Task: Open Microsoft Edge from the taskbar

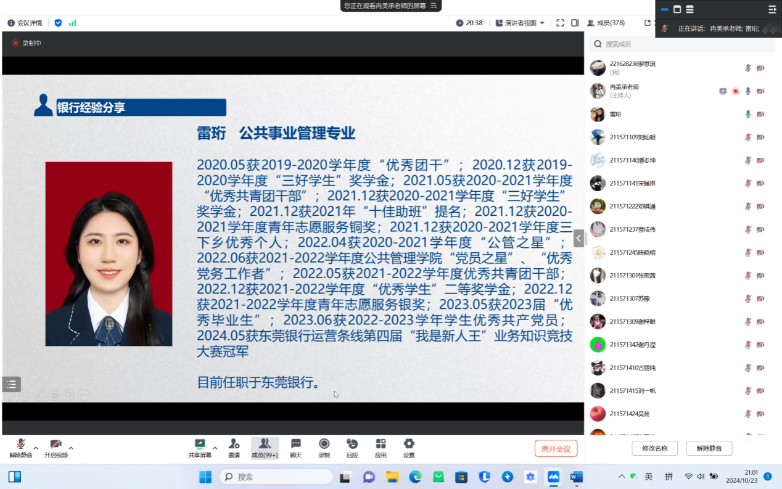Action: coord(415,477)
